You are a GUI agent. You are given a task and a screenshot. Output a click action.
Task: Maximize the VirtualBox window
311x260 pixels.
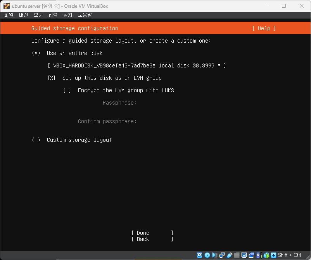(x=284, y=6)
